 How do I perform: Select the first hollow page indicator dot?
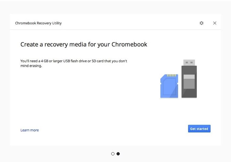pos(113,154)
